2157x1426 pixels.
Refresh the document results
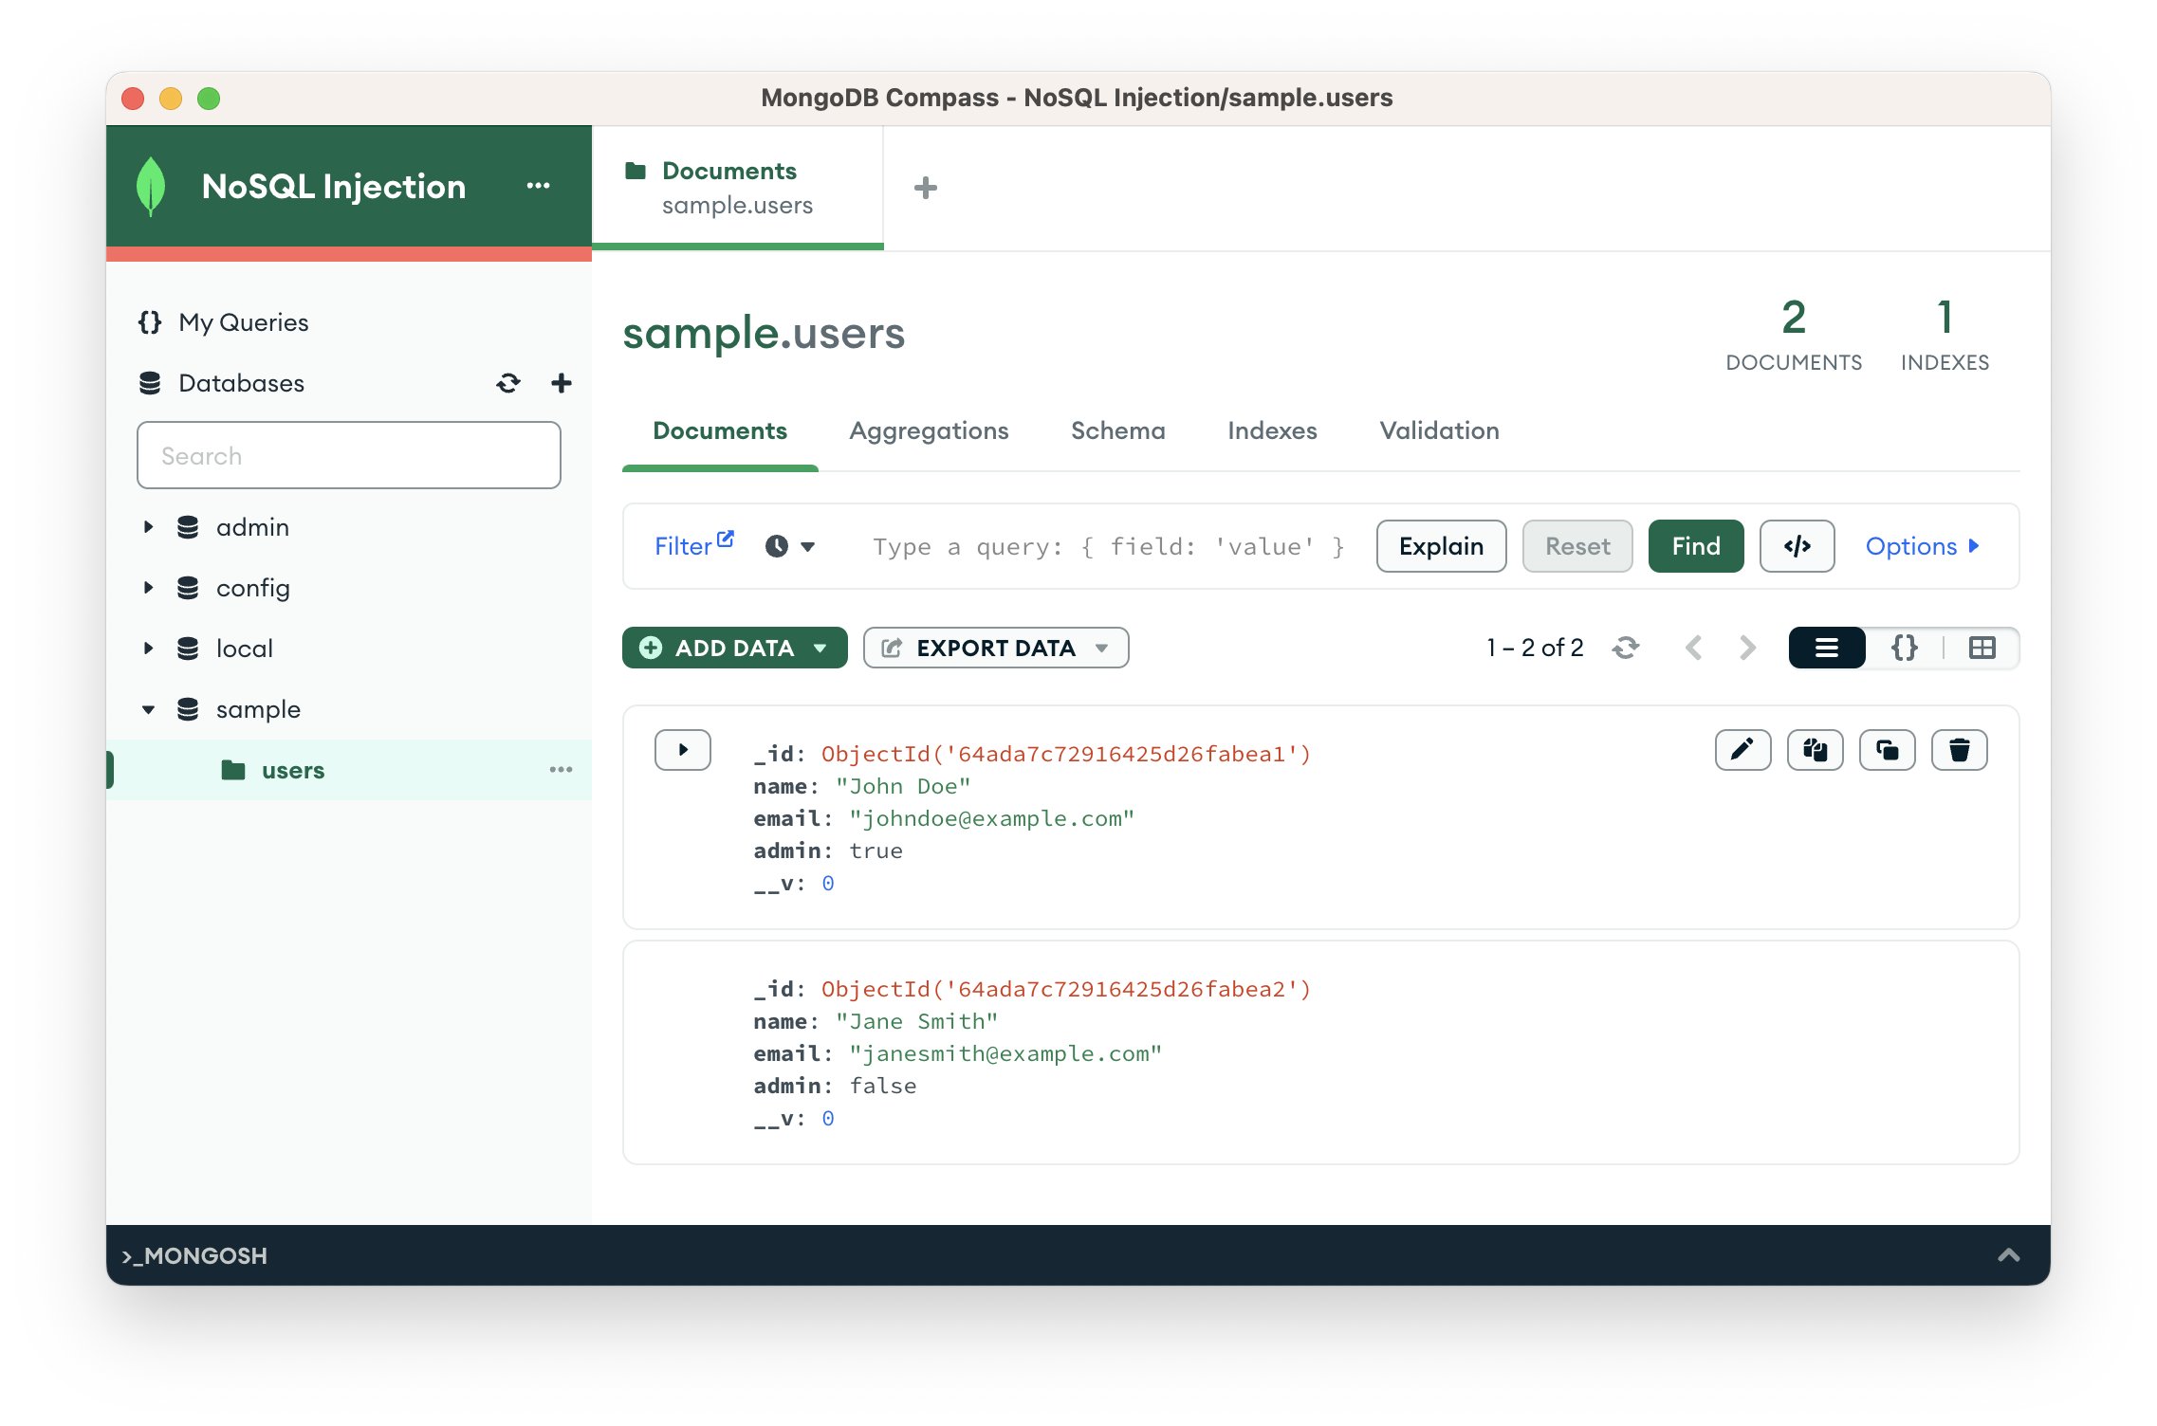click(1625, 648)
